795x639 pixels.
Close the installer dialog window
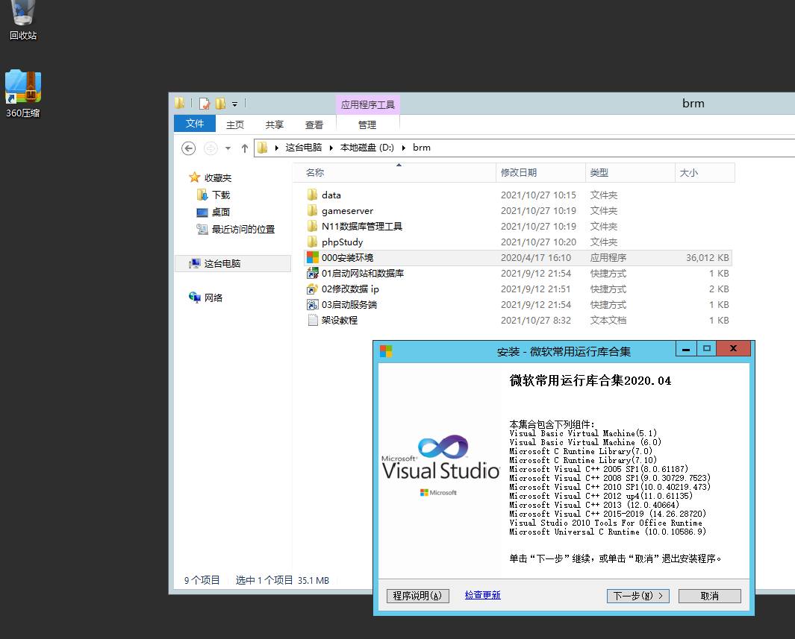pyautogui.click(x=733, y=349)
